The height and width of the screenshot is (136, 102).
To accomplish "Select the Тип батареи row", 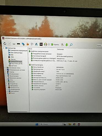I will pos(37,75).
